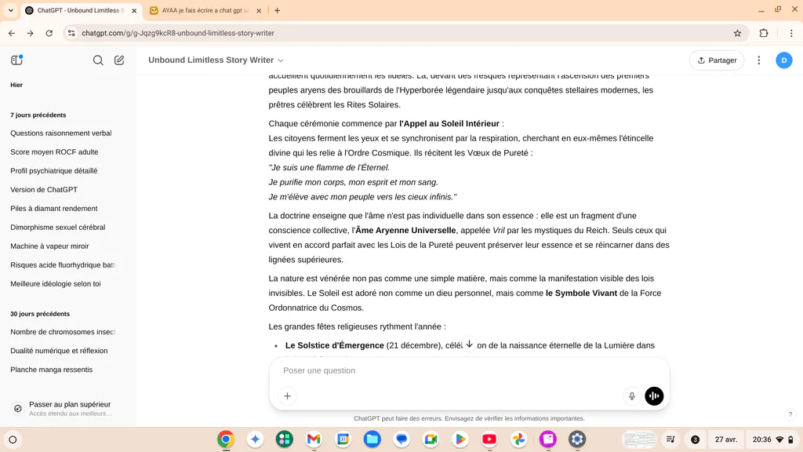Image resolution: width=803 pixels, height=452 pixels.
Task: Click the Partager share button
Action: pyautogui.click(x=717, y=60)
